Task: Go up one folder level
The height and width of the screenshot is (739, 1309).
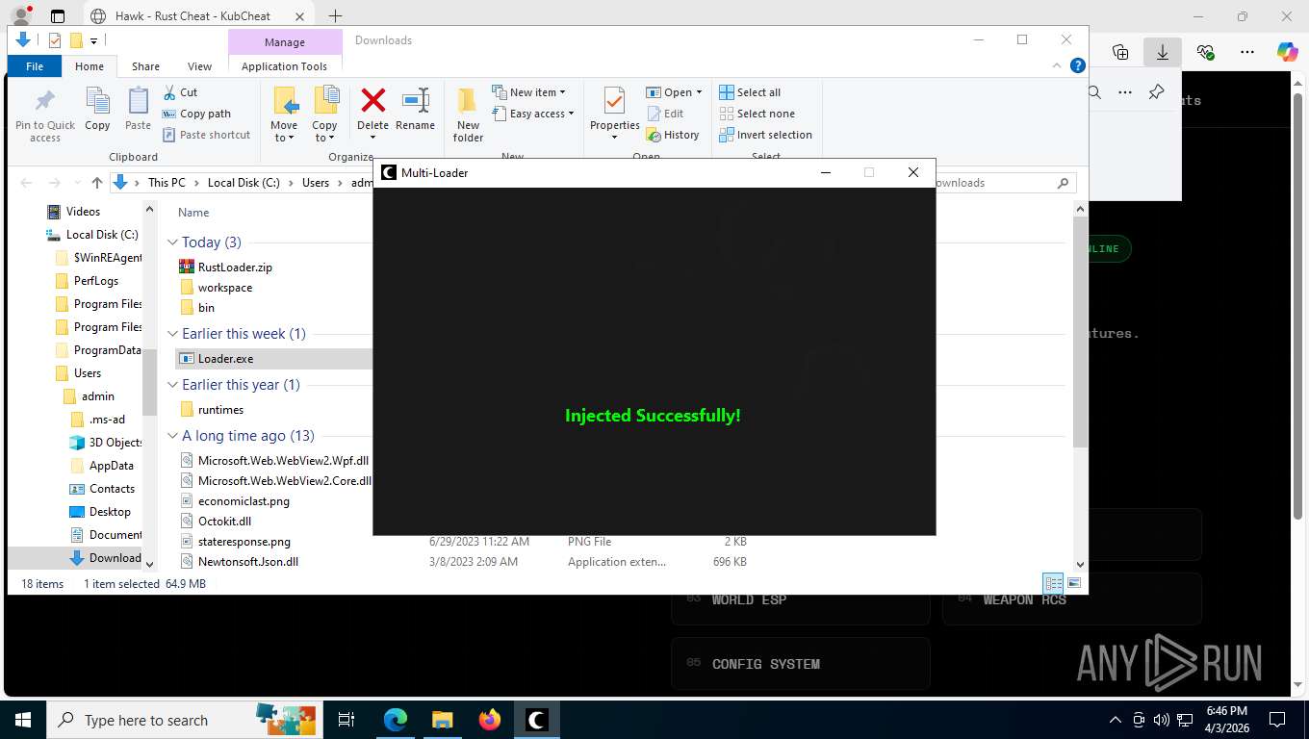Action: 97,183
